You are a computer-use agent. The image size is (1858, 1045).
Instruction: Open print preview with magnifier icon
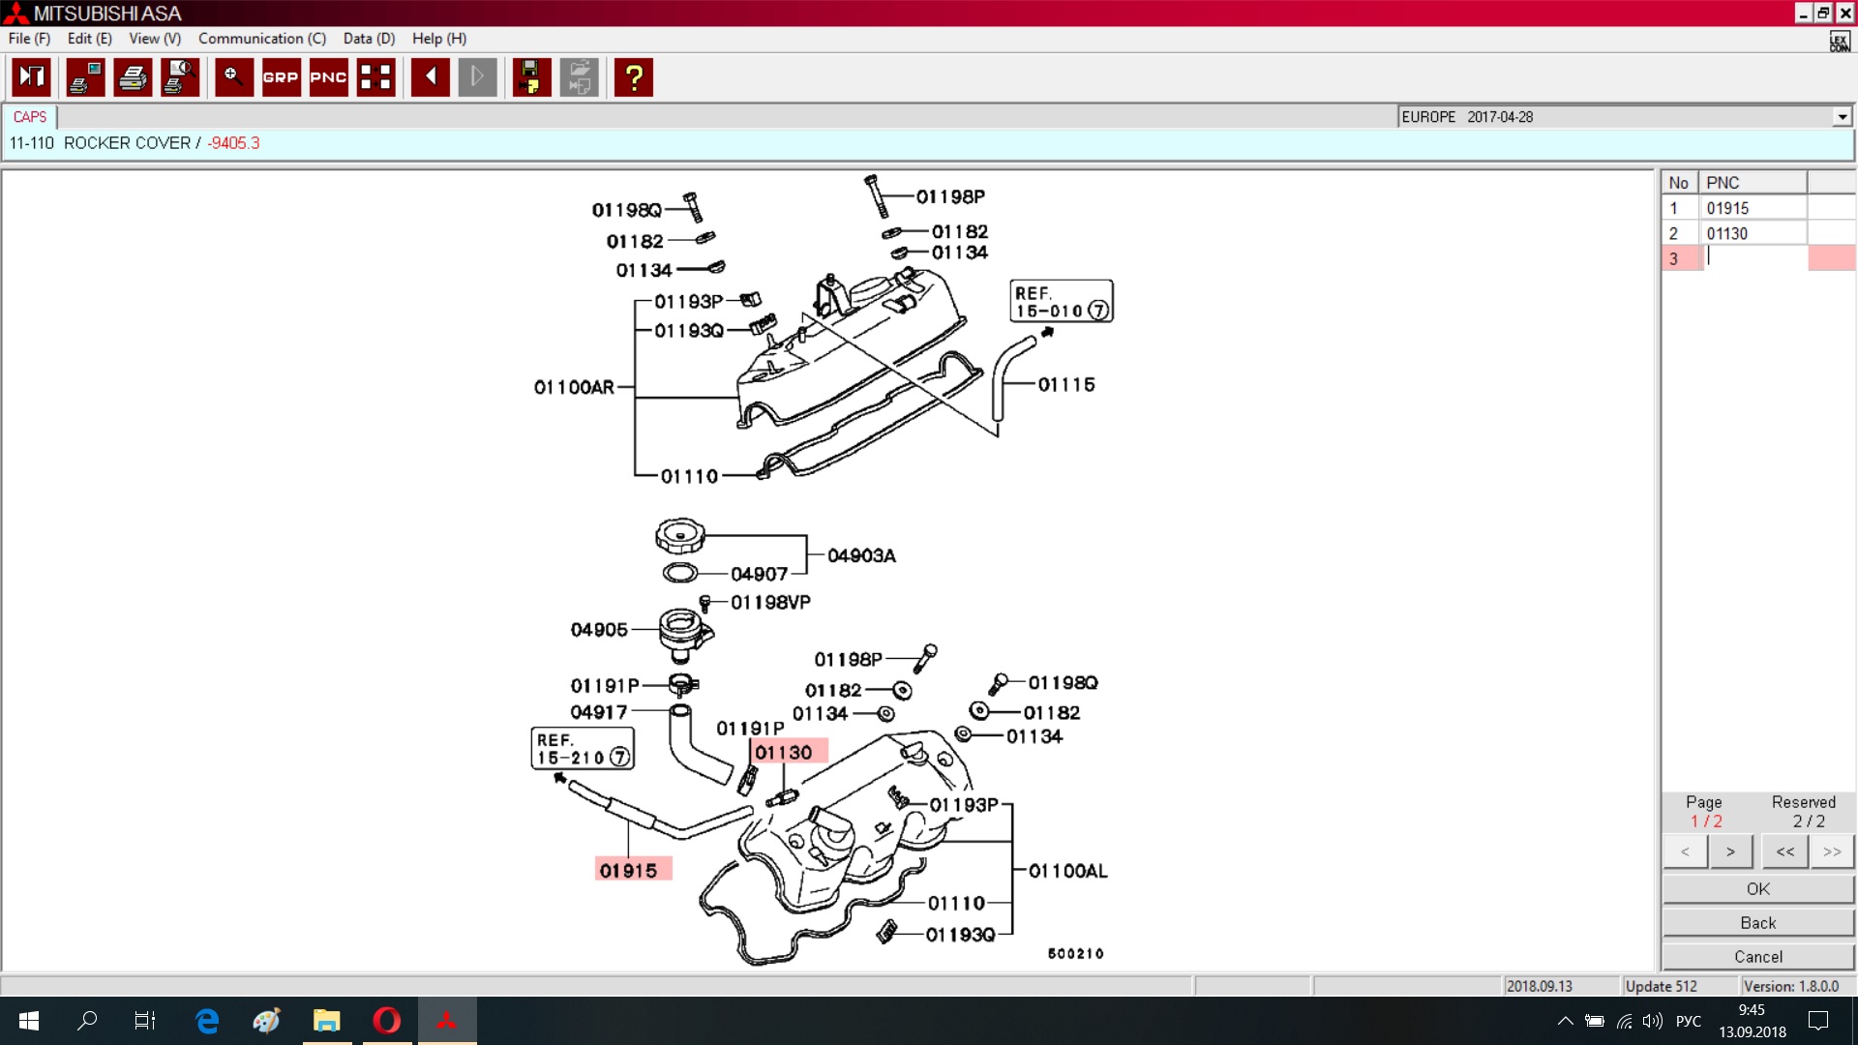pyautogui.click(x=180, y=77)
